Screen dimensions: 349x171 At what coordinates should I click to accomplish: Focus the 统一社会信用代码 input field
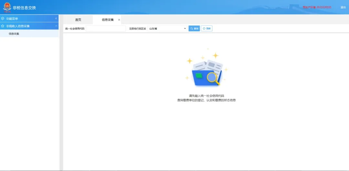[106, 29]
